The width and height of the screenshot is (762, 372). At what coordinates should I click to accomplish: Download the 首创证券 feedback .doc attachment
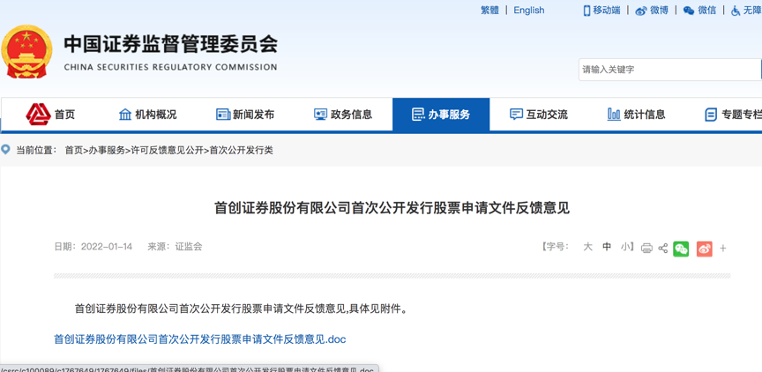[199, 339]
